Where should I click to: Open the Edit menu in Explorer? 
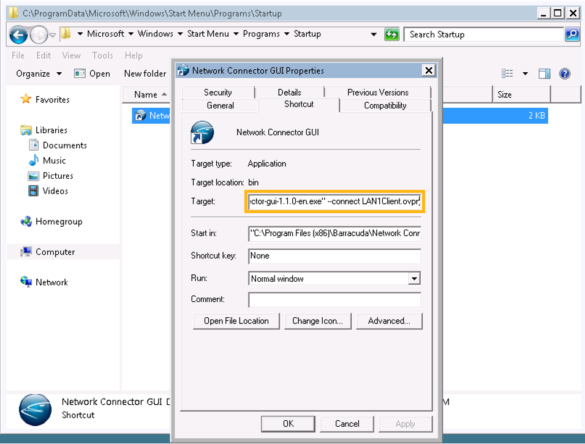[43, 56]
